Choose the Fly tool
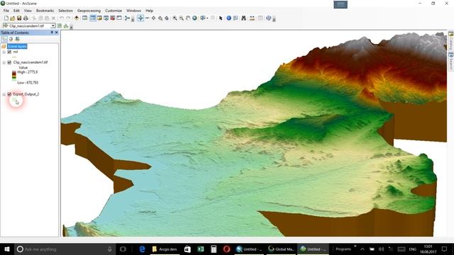 coord(147,18)
